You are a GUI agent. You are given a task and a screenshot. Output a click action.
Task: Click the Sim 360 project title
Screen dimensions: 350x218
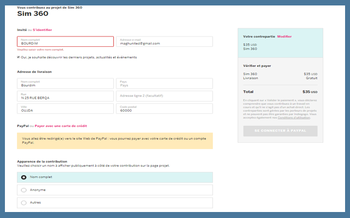click(x=33, y=14)
